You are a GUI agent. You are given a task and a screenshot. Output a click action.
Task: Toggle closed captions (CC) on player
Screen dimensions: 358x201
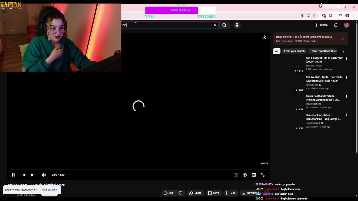(x=236, y=175)
